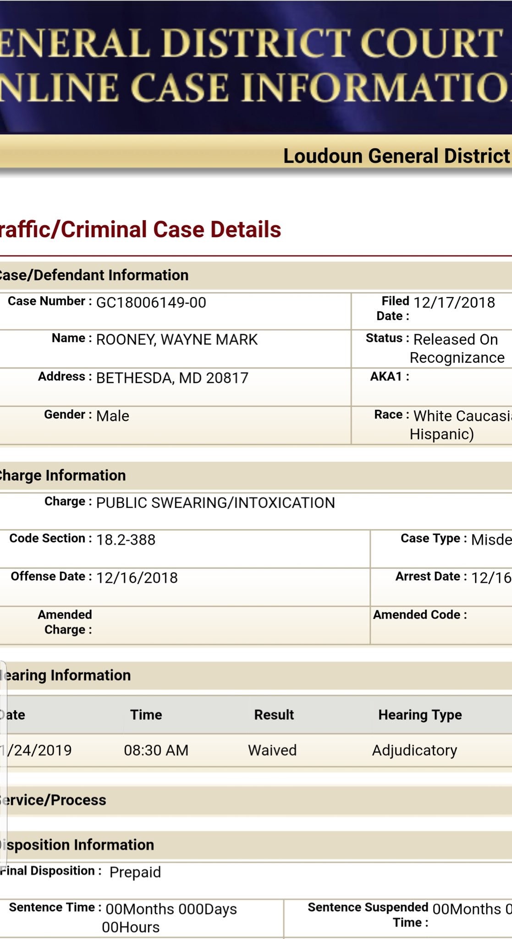
Task: Click the Waived hearing result
Action: pyautogui.click(x=272, y=751)
